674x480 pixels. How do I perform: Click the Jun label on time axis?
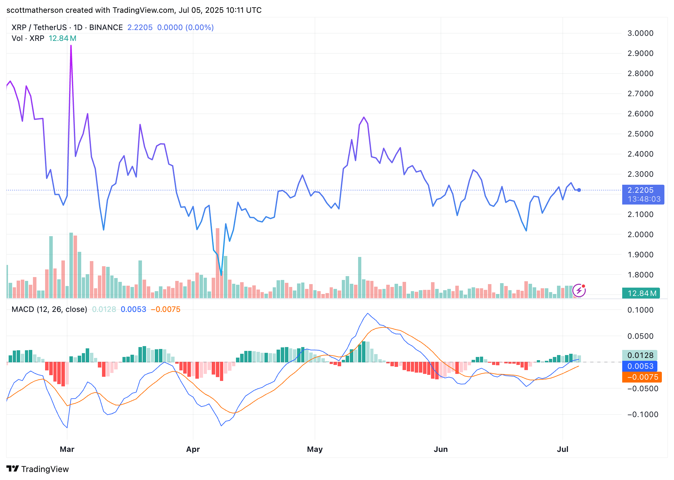pyautogui.click(x=441, y=449)
